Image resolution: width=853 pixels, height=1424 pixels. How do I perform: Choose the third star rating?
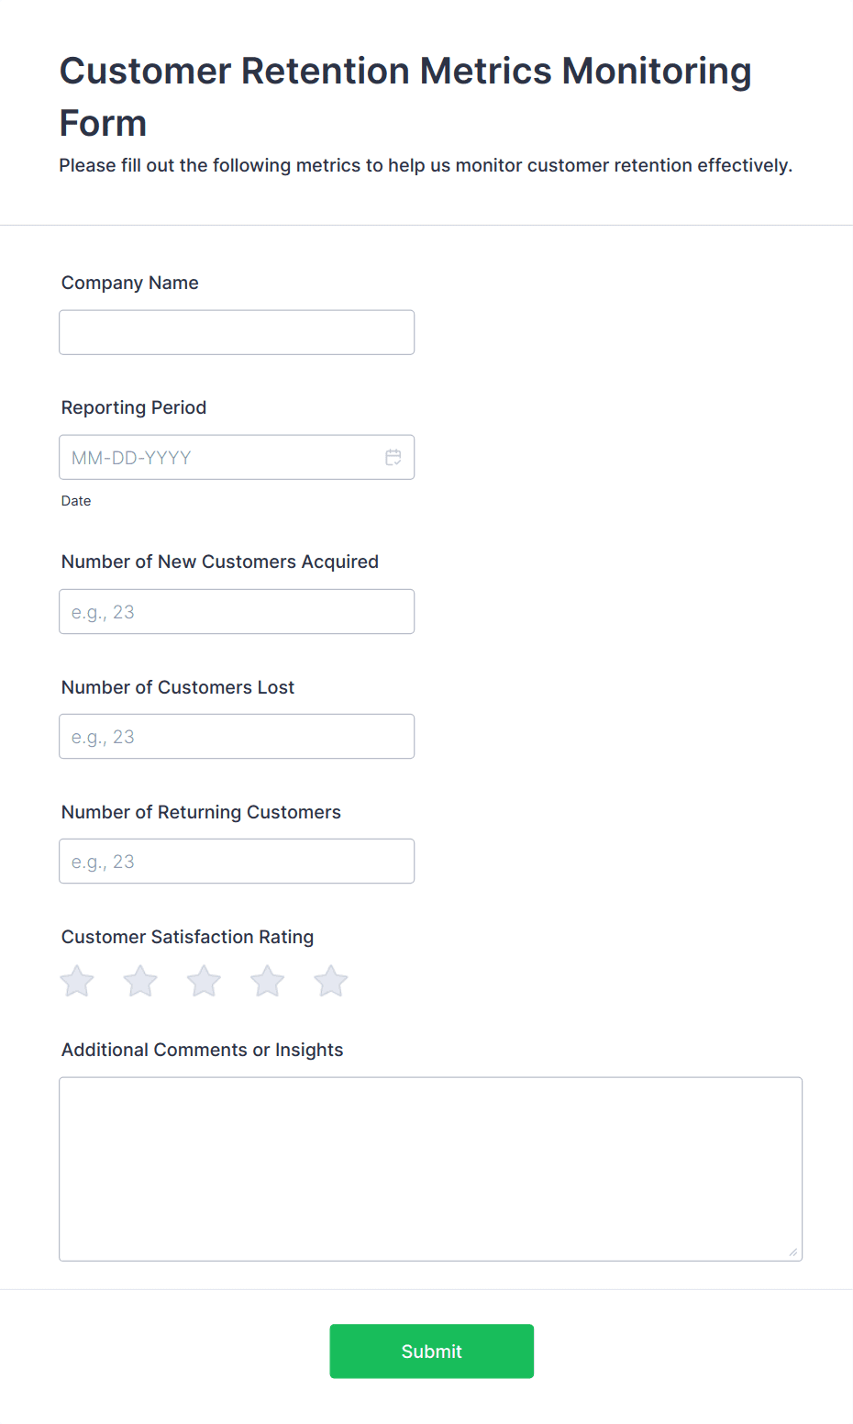pos(204,981)
